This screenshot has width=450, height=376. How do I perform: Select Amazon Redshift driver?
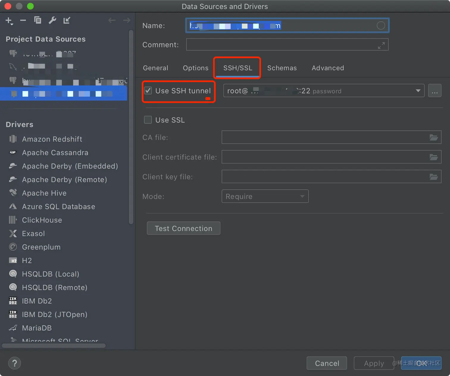click(x=52, y=139)
